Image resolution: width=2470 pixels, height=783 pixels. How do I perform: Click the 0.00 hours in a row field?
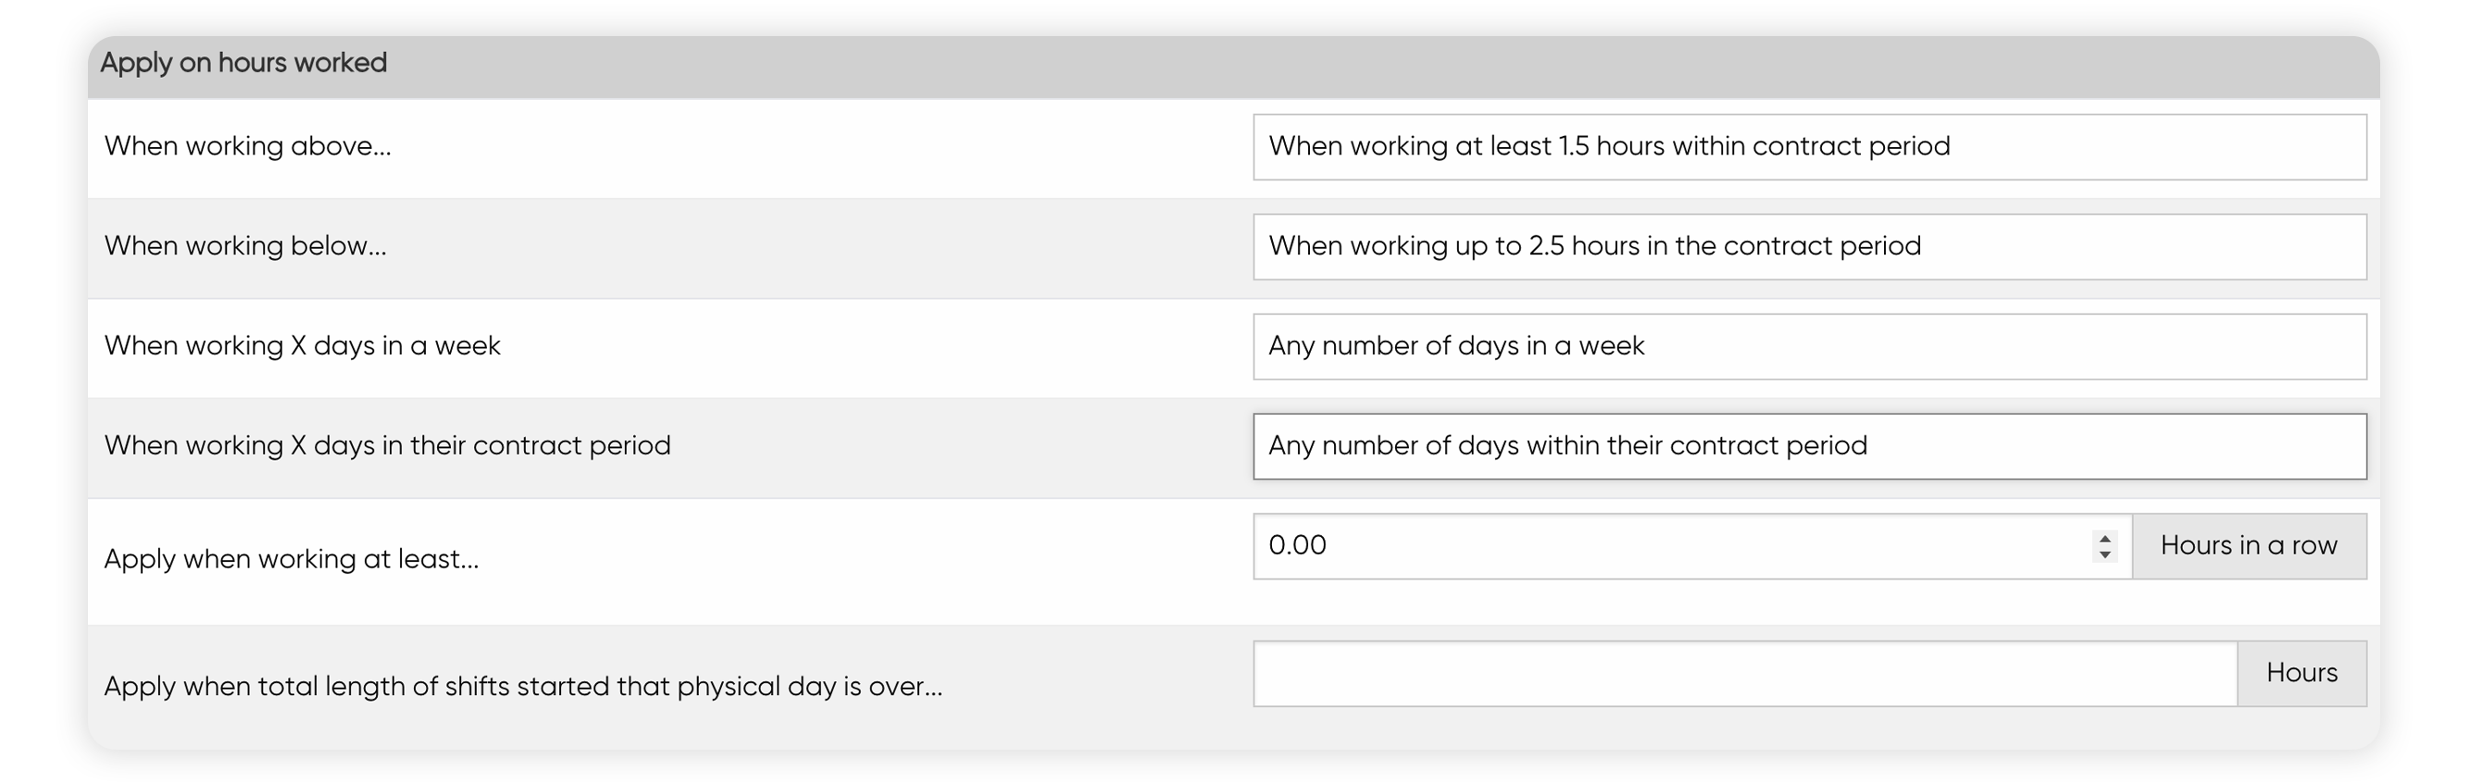tap(1673, 545)
